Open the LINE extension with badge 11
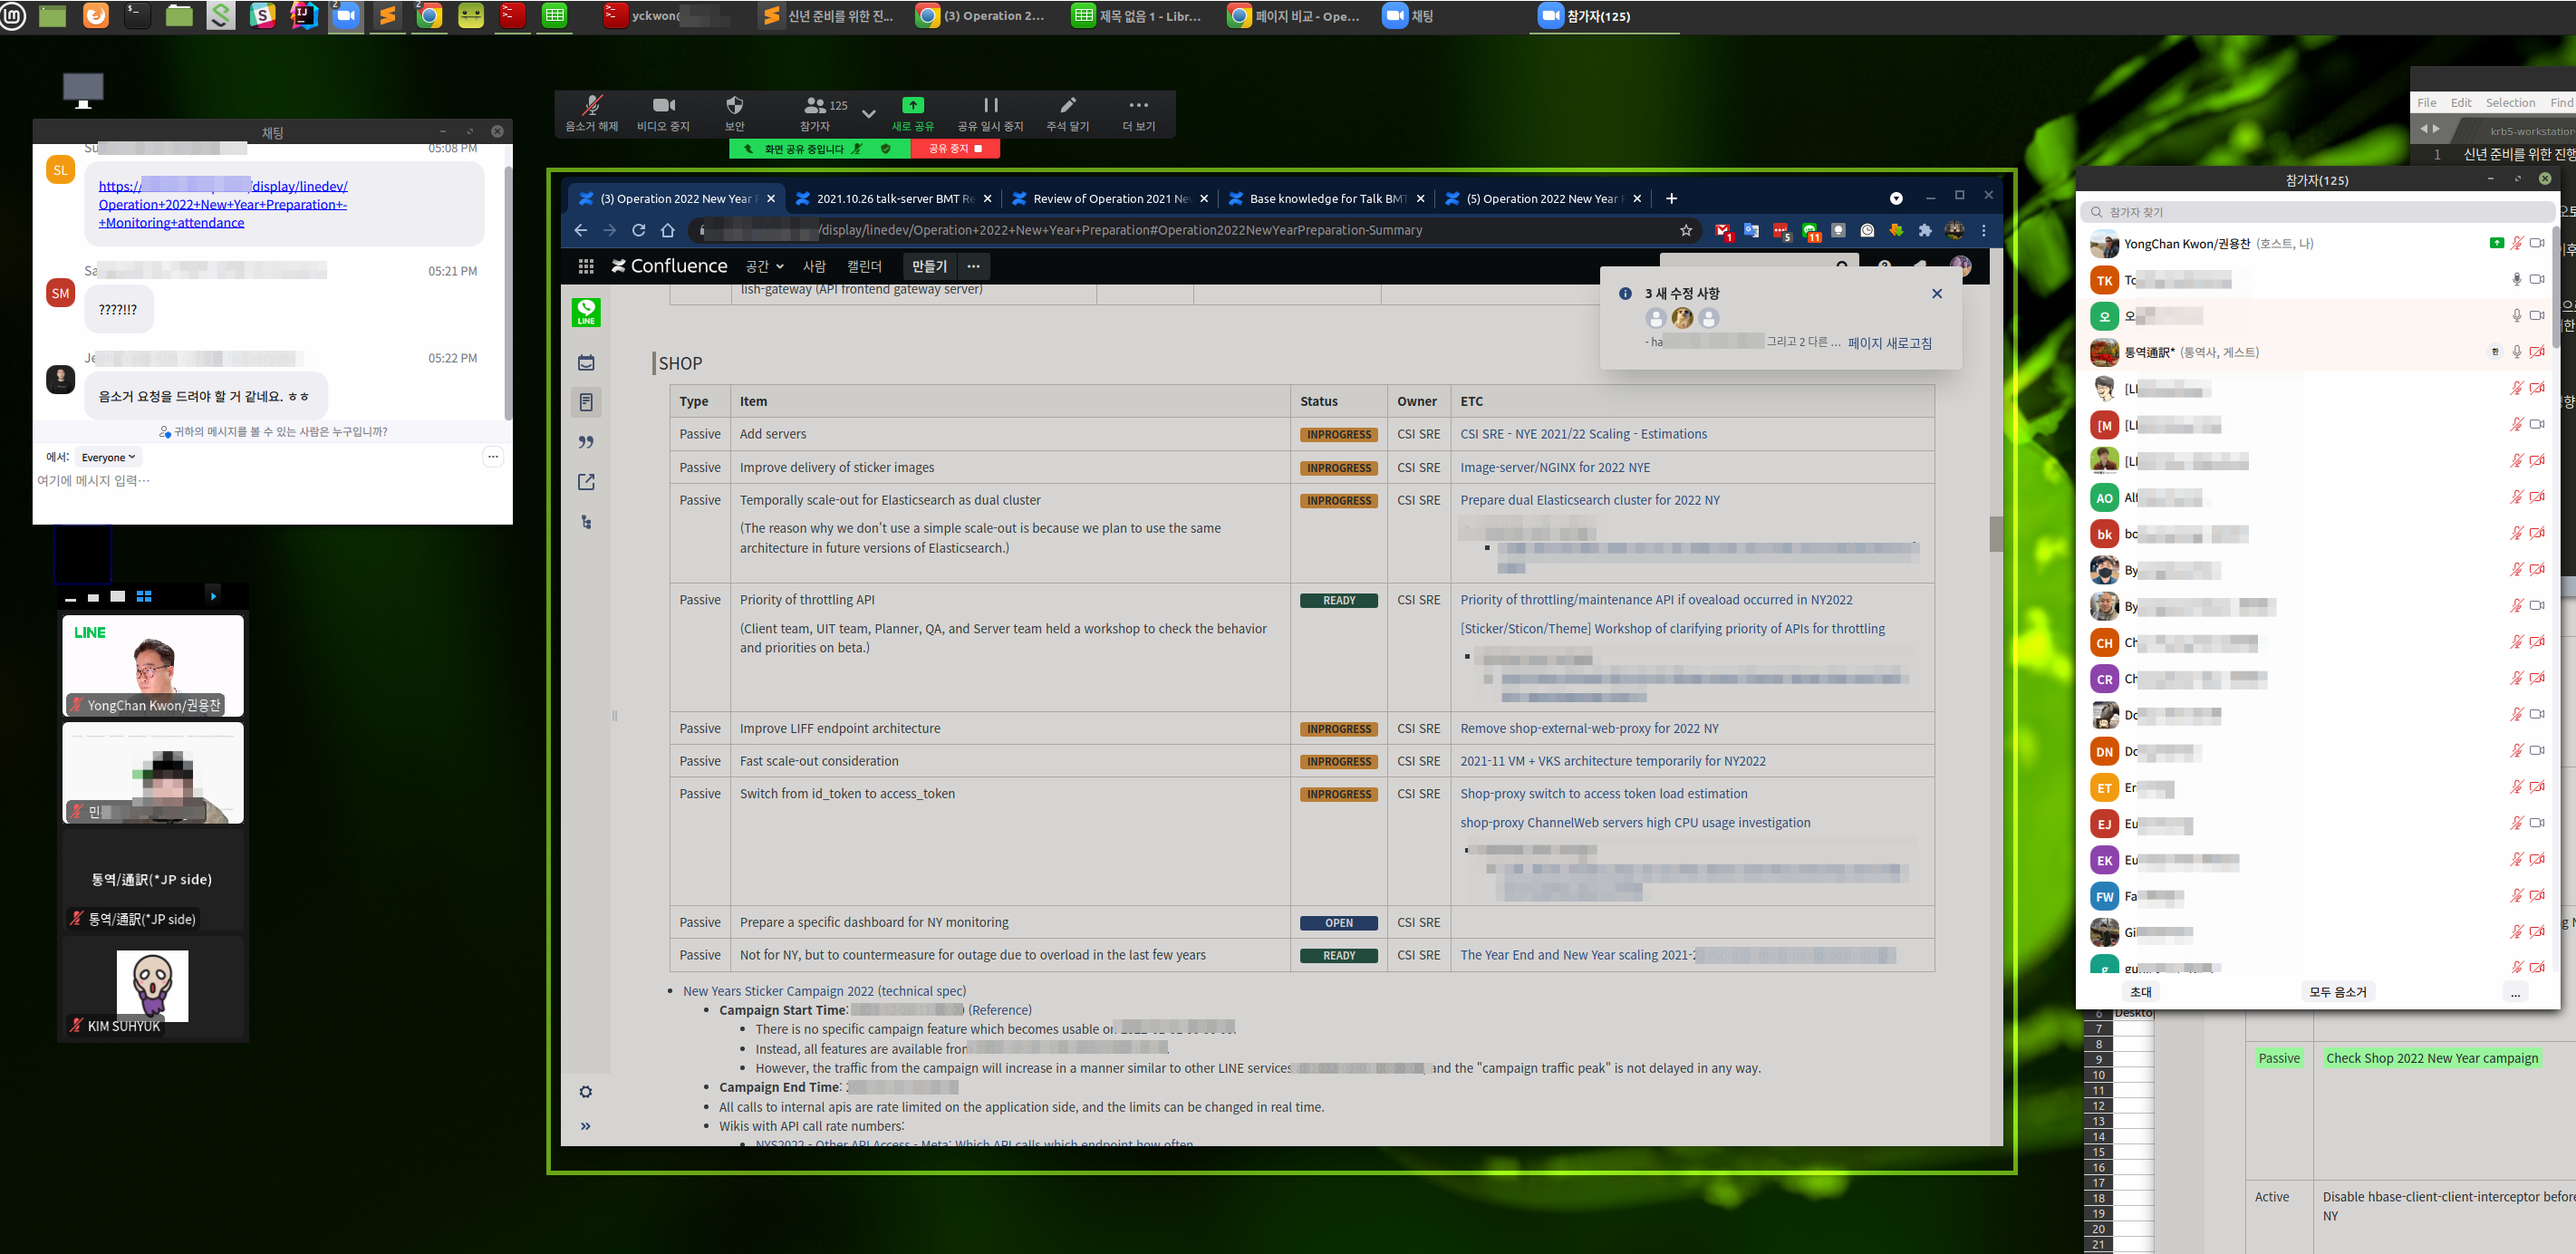This screenshot has height=1254, width=2576. 1810,231
